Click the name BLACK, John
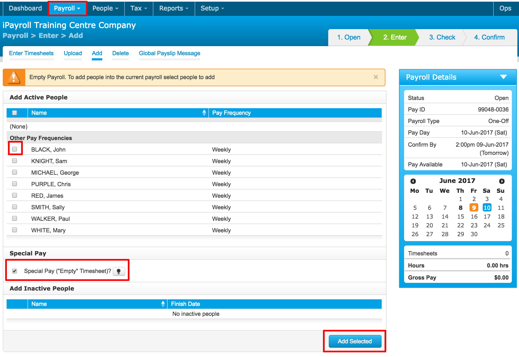The height and width of the screenshot is (357, 519). coord(48,150)
